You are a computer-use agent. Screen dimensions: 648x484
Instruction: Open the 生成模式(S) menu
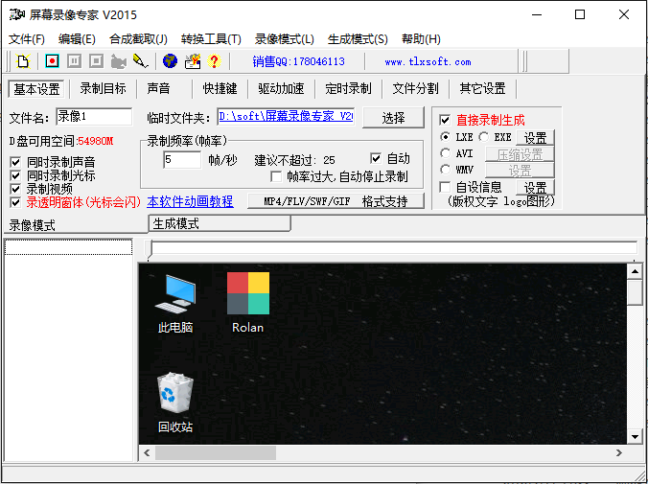coord(358,39)
